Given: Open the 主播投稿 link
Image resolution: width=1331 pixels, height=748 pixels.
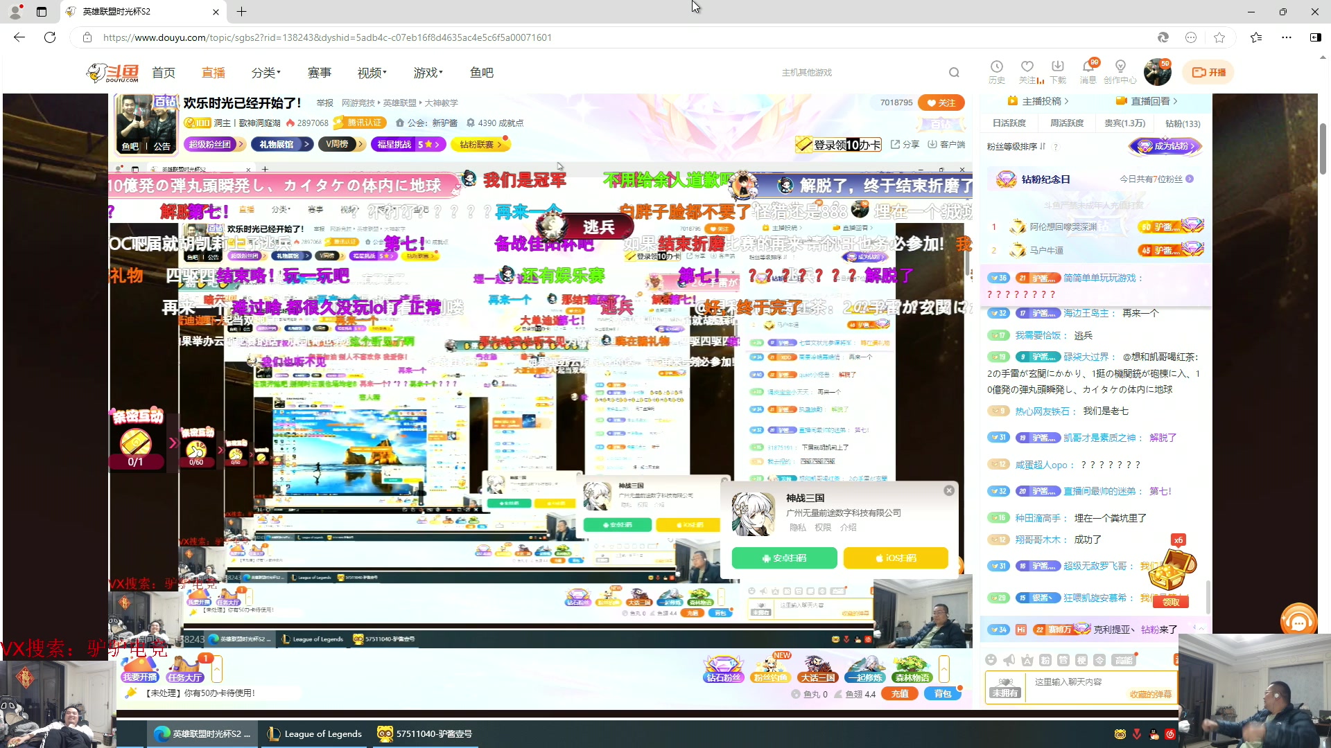Looking at the screenshot, I should (1037, 101).
